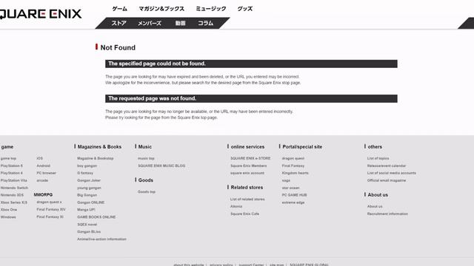The image size is (474, 266).
Task: Open the Goods top link
Action: [147, 192]
